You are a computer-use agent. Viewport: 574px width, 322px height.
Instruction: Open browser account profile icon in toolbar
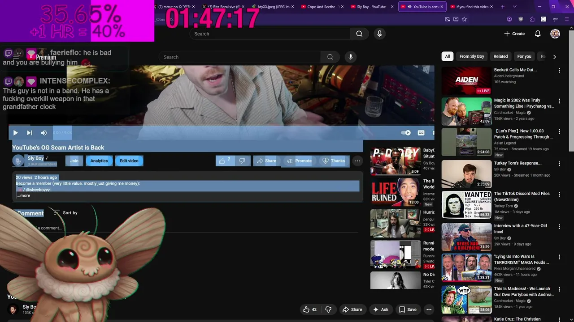509,19
